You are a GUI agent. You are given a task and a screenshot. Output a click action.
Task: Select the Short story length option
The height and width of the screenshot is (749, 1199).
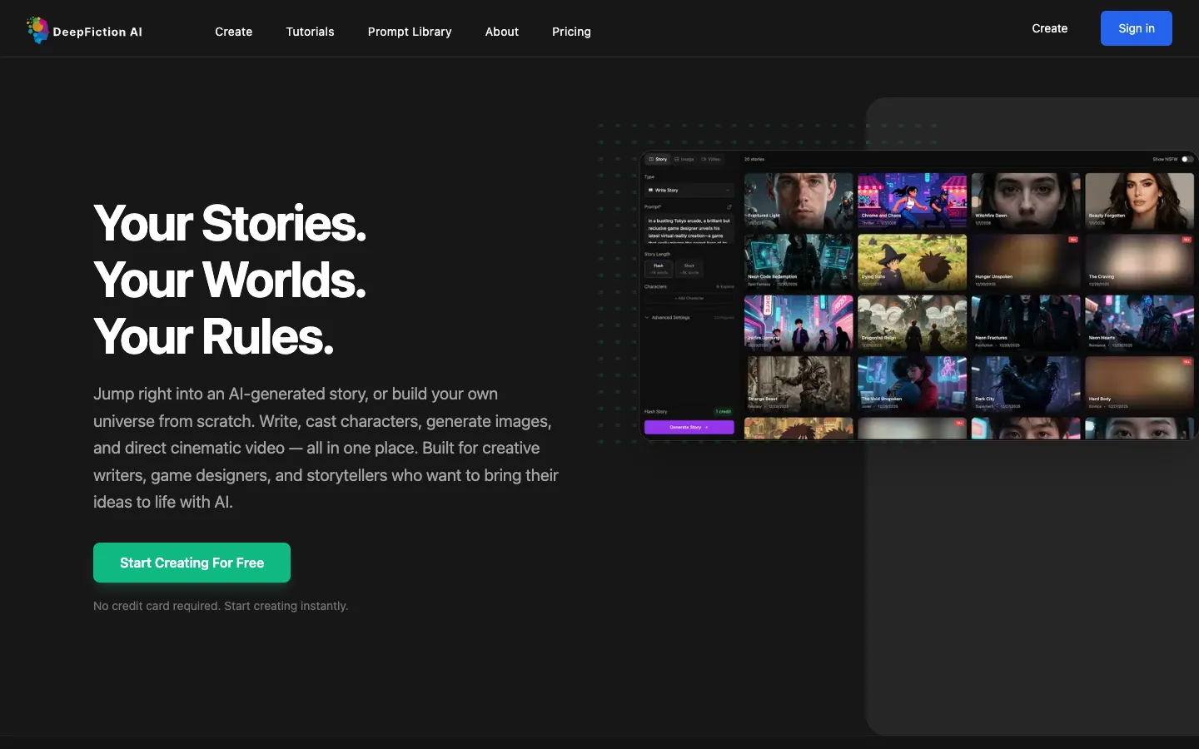[x=689, y=269]
